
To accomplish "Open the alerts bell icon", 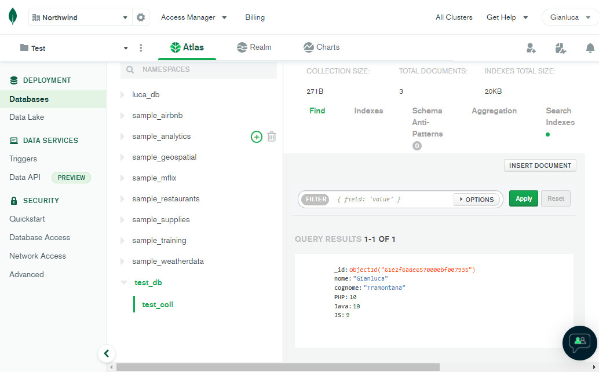I will (x=590, y=48).
